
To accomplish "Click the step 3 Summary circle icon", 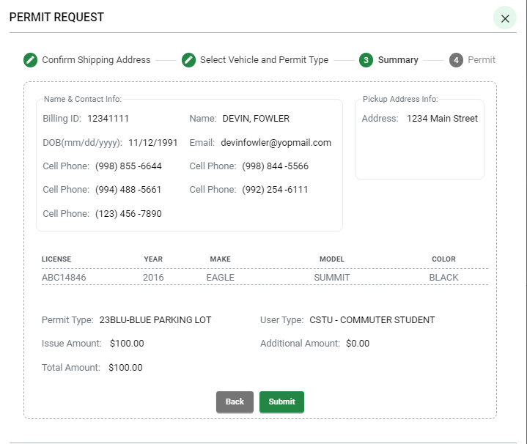I will (x=366, y=60).
